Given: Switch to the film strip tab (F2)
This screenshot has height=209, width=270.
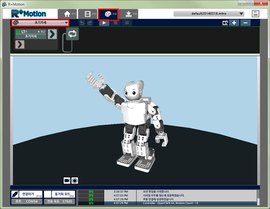Looking at the screenshot, I should pyautogui.click(x=88, y=14).
